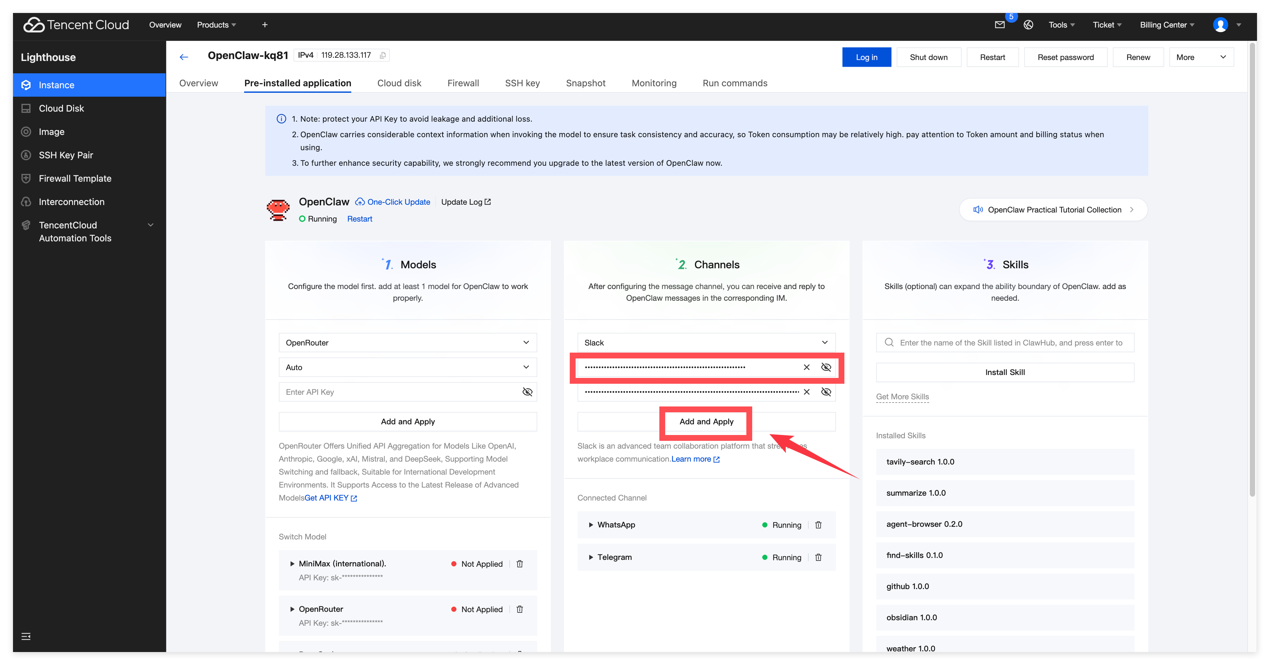Expand the WhatsApp channel details
This screenshot has height=665, width=1270.
pyautogui.click(x=591, y=525)
